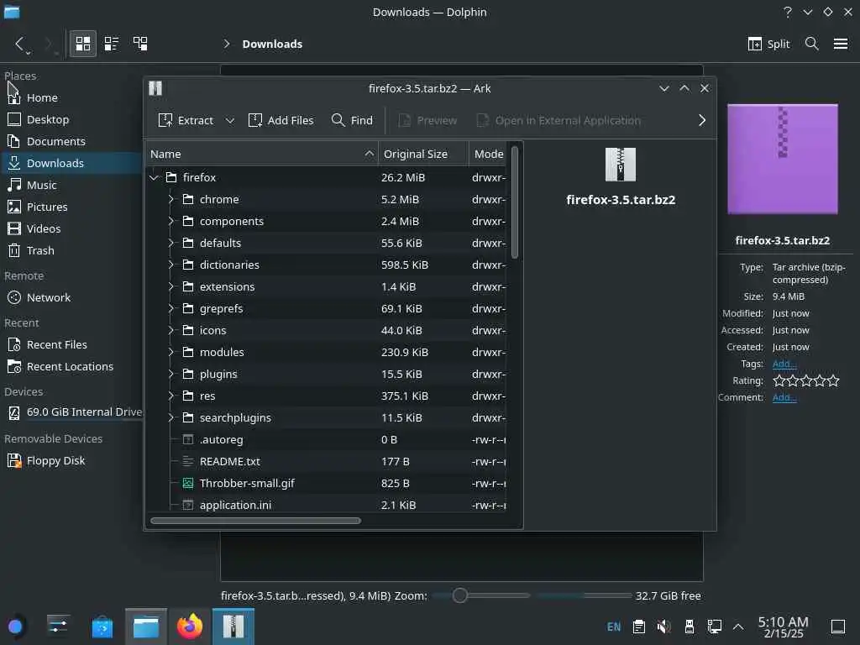The height and width of the screenshot is (645, 860).
Task: Open Documents in Places sidebar
Action: tap(71, 141)
